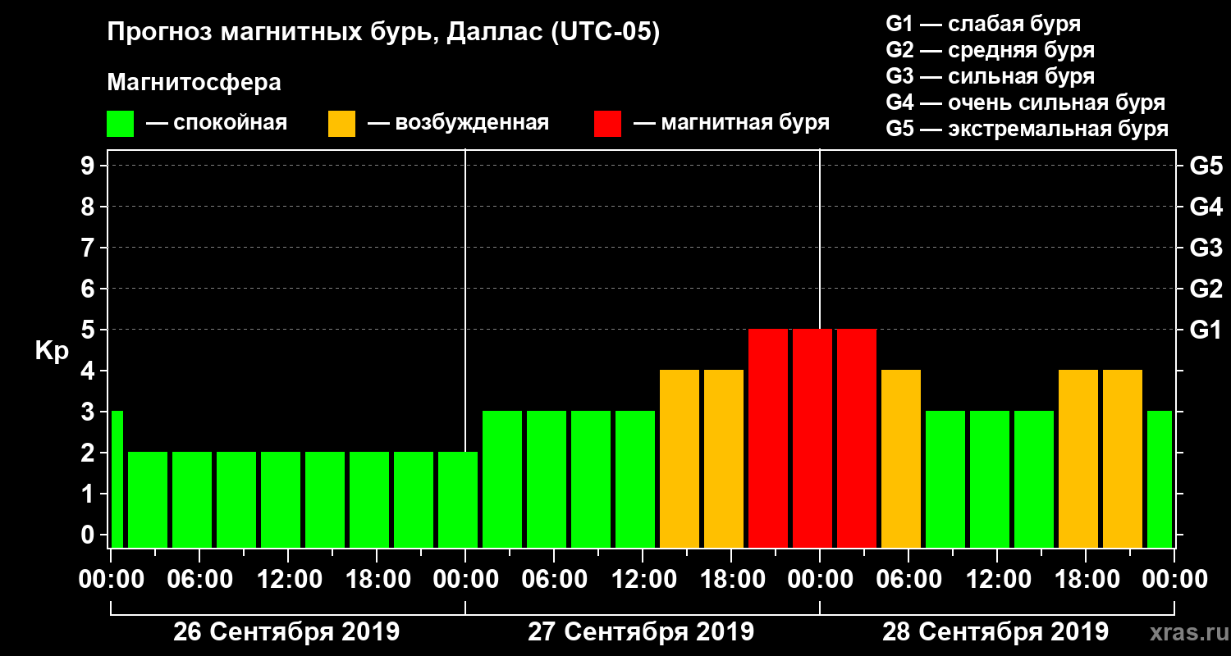Click the '27 Сентября 2019' date label

point(641,632)
